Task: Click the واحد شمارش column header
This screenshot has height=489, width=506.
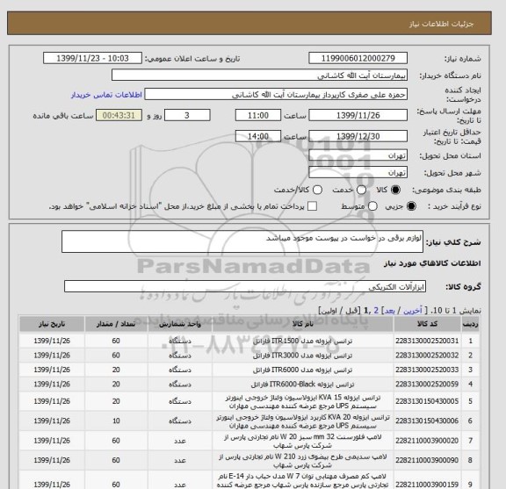Action: tap(180, 324)
